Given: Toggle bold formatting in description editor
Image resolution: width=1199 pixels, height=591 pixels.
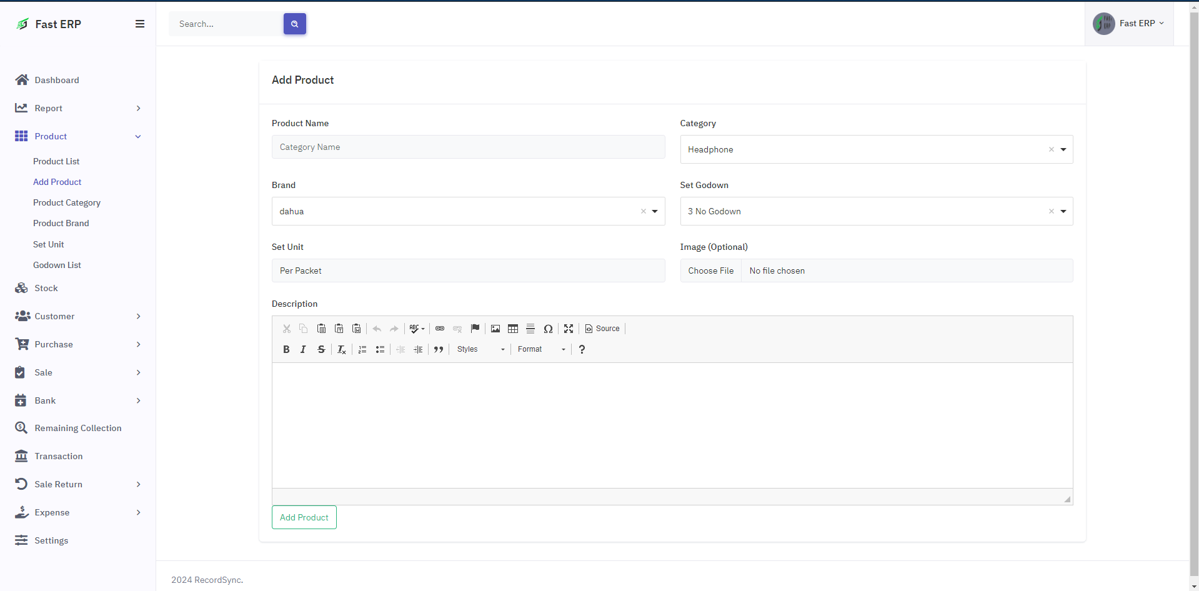Looking at the screenshot, I should (286, 349).
